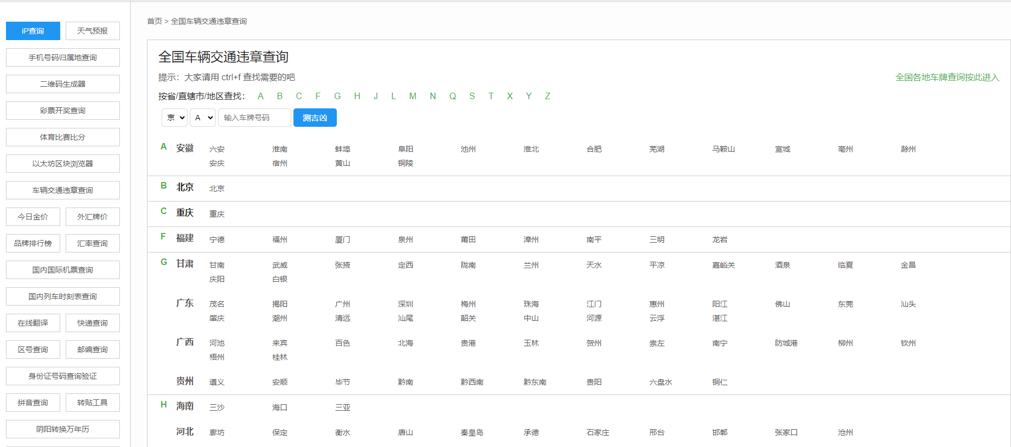
Task: Select the iP查询 sidebar button
Action: coord(33,31)
